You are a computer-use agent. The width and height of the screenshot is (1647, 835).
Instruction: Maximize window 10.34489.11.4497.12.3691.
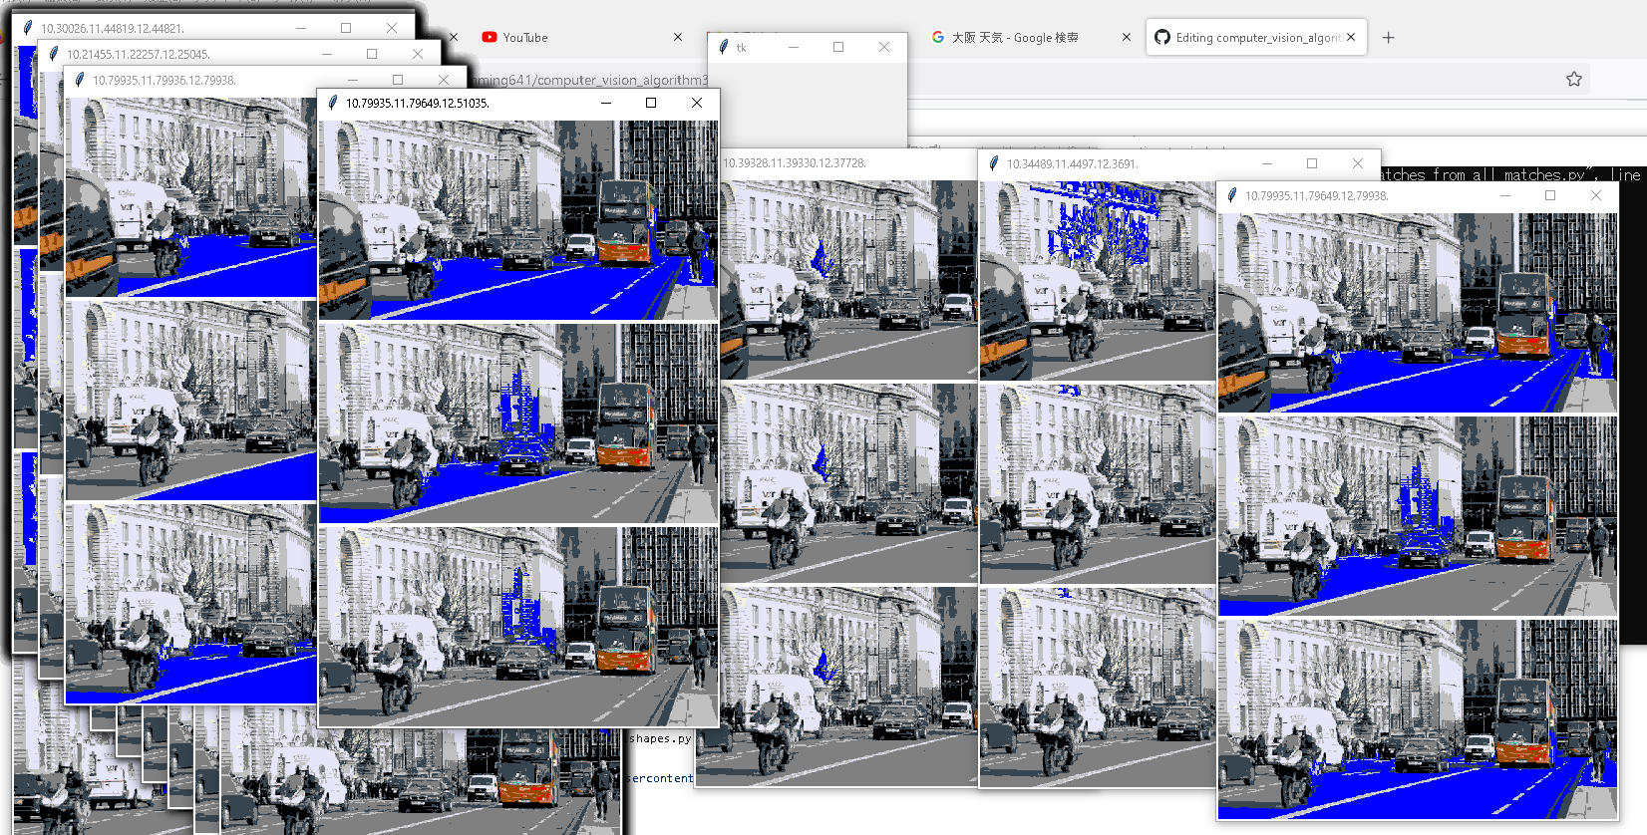click(x=1312, y=163)
